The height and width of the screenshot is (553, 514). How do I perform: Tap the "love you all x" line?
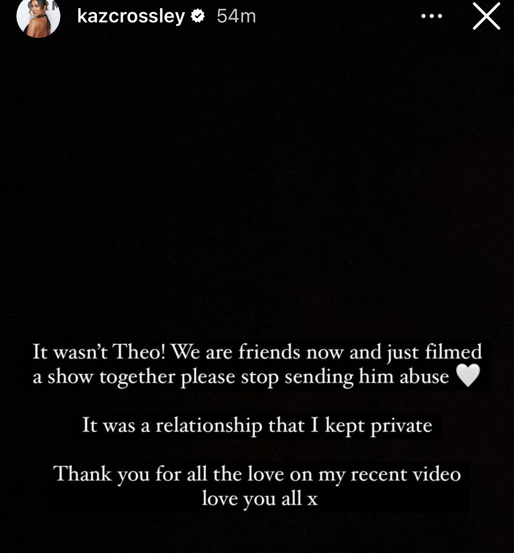point(260,498)
